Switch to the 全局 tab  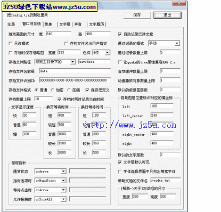tap(11, 25)
